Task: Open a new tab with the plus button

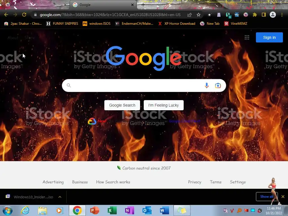Action: pyautogui.click(x=143, y=5)
